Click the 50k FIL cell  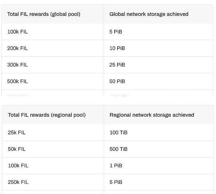(x=53, y=149)
